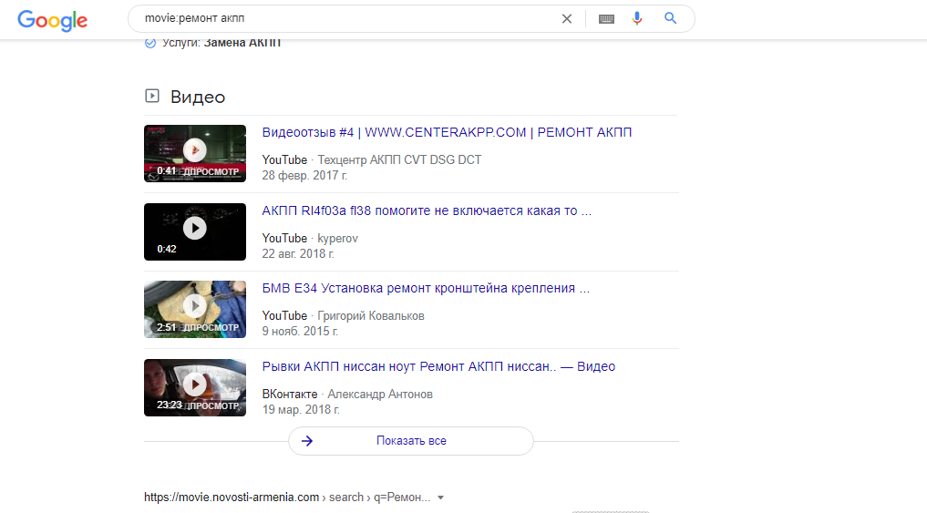
Task: Open 'АКПП Rl4f03a fl38 помогите' video link
Action: [x=427, y=211]
